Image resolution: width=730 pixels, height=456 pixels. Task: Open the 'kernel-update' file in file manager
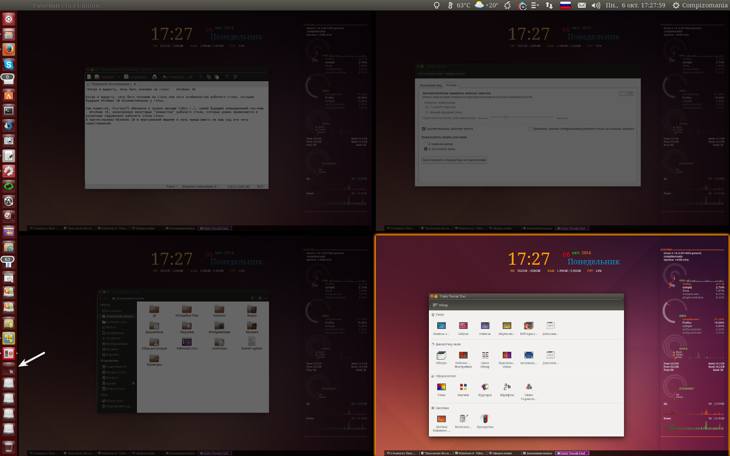252,343
